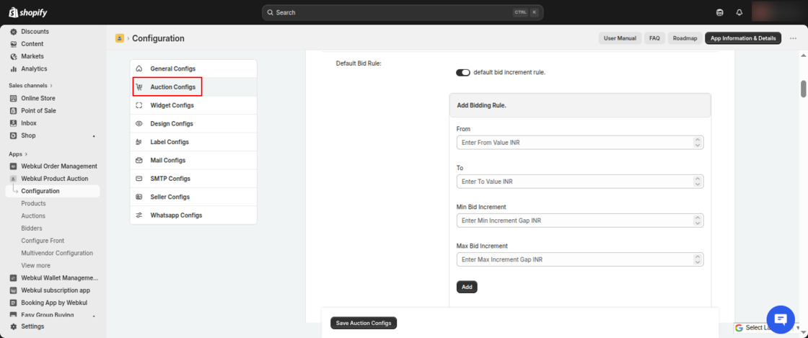The image size is (808, 338).
Task: Click the Design Configs eye icon
Action: tap(139, 123)
